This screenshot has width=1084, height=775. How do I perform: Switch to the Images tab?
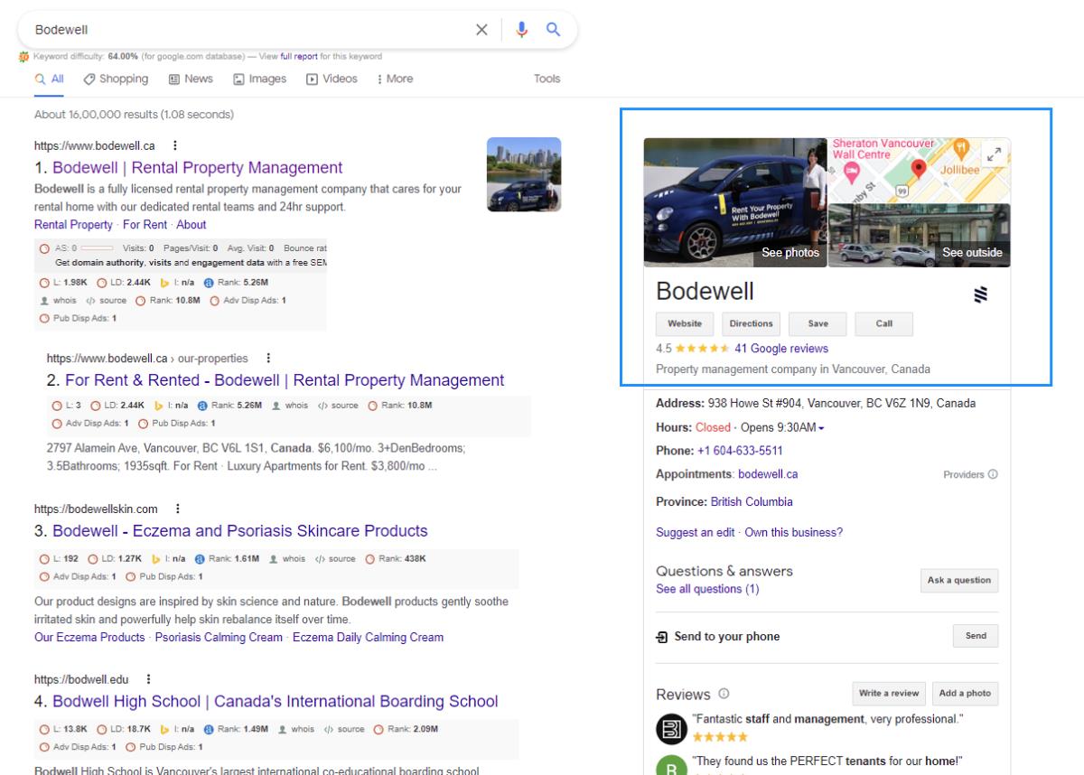pos(260,79)
